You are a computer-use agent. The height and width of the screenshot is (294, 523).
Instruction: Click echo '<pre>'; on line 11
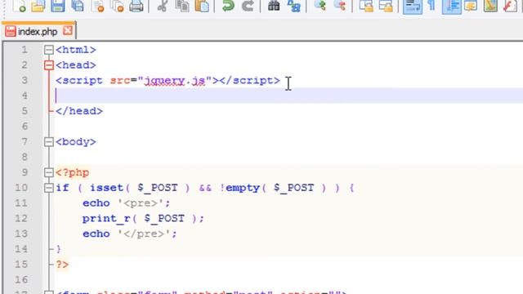tap(127, 203)
